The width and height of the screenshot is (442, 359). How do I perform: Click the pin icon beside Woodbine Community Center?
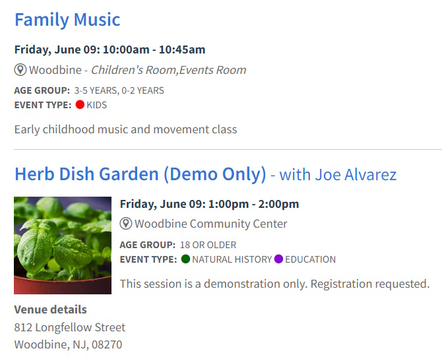pyautogui.click(x=126, y=224)
